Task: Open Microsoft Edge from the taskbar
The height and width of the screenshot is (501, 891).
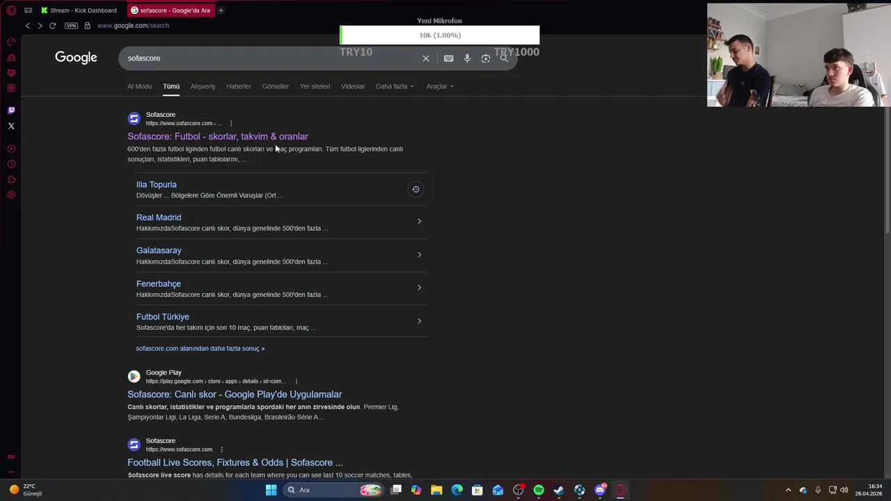Action: (457, 490)
